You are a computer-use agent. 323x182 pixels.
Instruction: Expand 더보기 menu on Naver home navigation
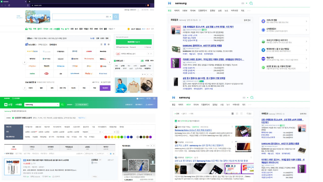112,29
